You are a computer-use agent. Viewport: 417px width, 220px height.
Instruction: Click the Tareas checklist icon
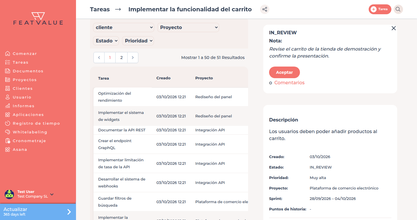[x=8, y=62]
